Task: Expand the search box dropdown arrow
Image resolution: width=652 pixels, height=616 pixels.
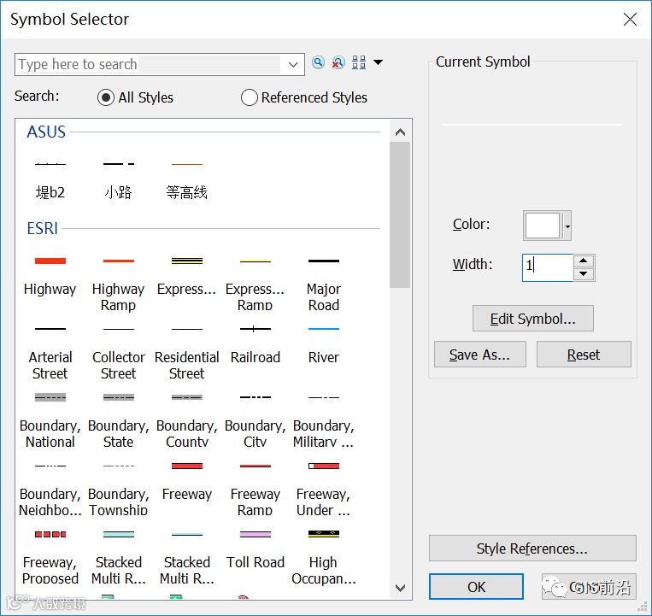Action: [293, 64]
